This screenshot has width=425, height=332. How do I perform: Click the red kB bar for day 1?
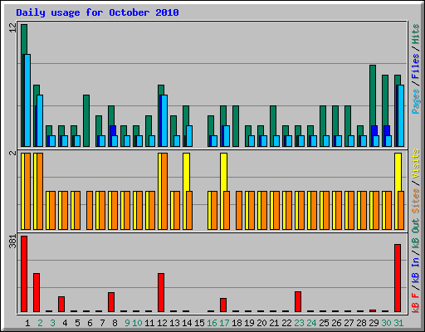tap(24, 274)
